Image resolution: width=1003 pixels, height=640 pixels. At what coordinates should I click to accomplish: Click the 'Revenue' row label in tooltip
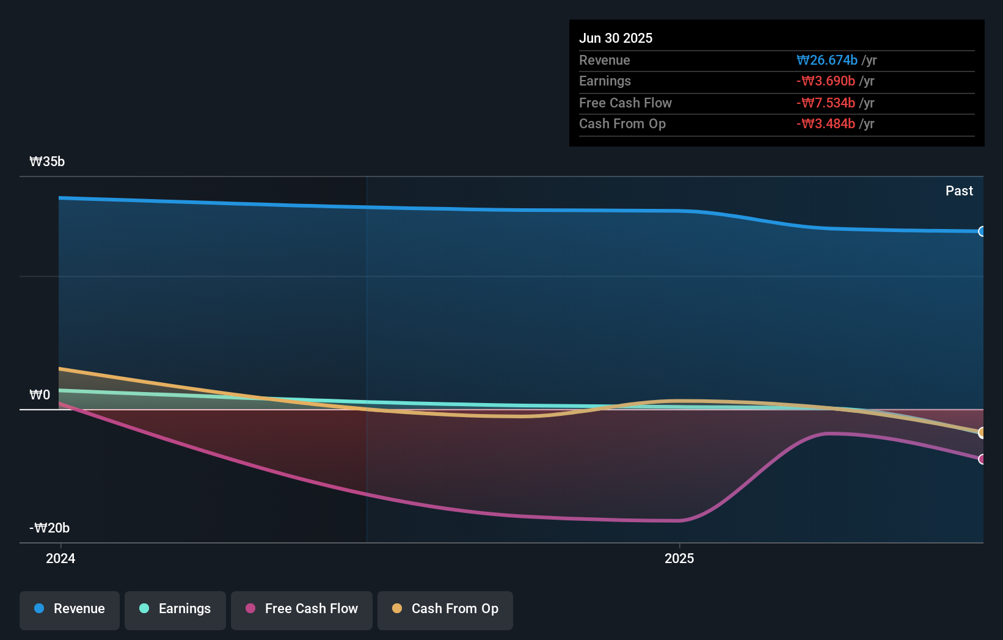coord(605,60)
